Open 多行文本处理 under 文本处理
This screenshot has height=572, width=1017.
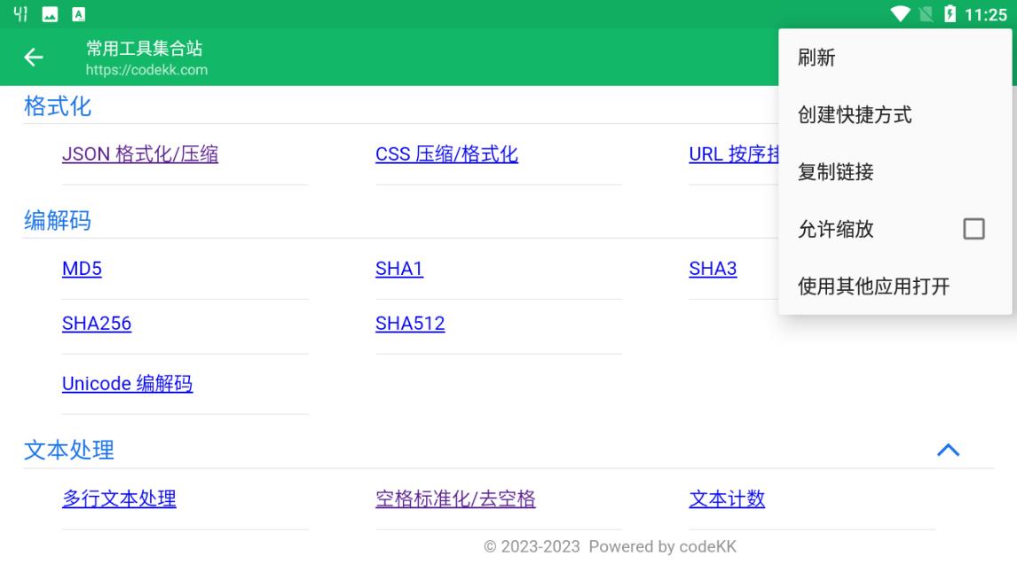(x=120, y=498)
